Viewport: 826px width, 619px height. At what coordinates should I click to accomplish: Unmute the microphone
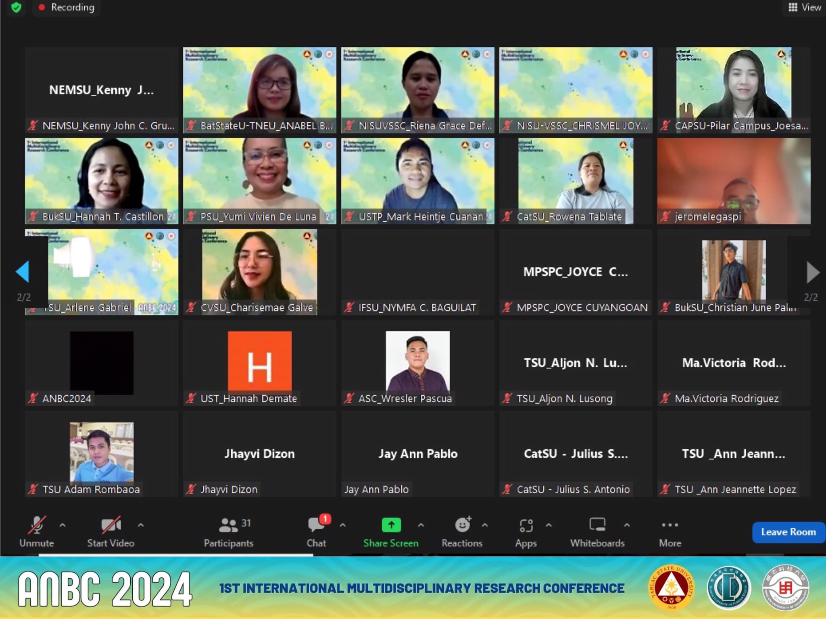37,525
